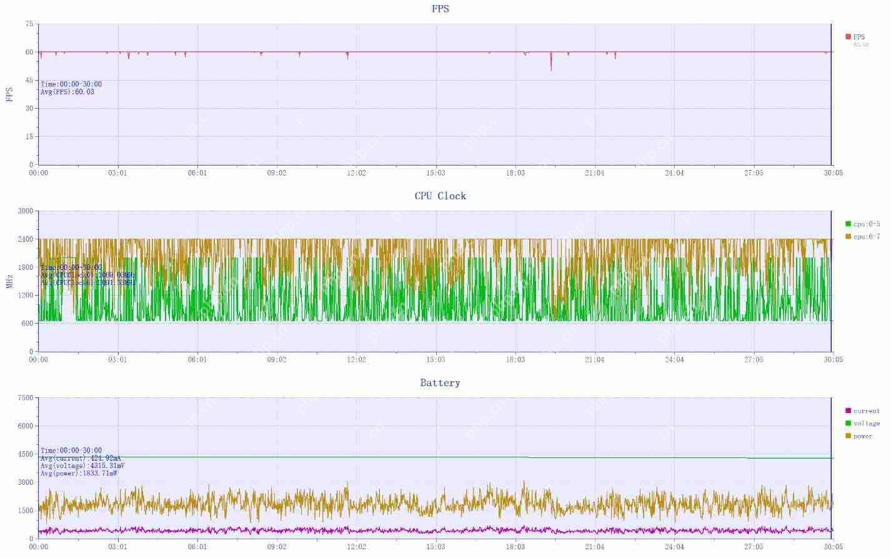Screen dimensions: 891x558
Task: Click the MHz axis label
Action: coord(9,281)
